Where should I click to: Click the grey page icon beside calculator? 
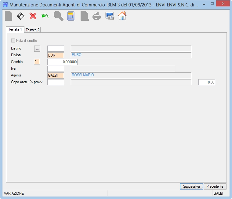85,16
